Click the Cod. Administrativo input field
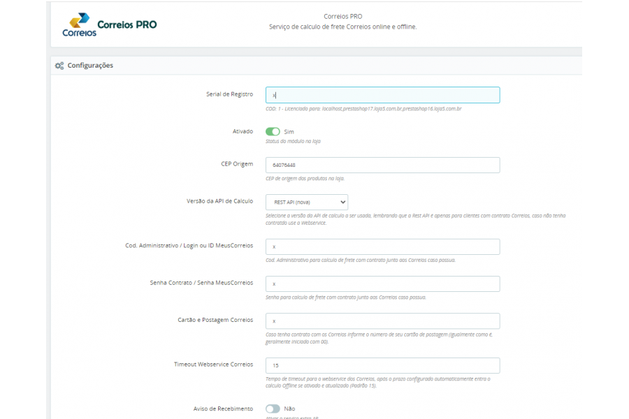629x419 pixels. point(383,247)
